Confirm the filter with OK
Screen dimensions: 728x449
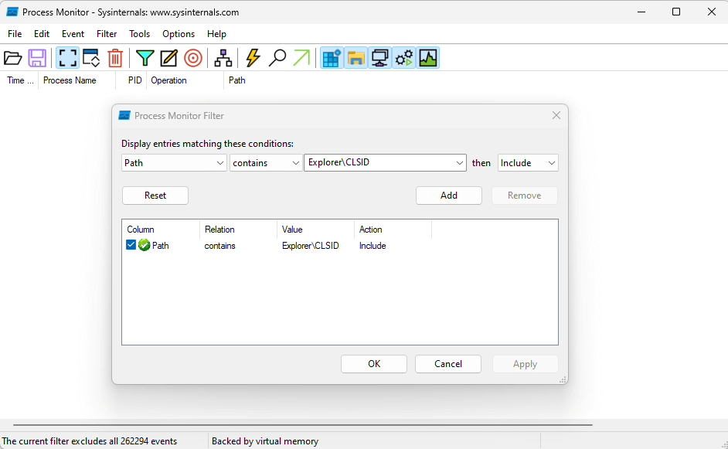click(x=374, y=364)
